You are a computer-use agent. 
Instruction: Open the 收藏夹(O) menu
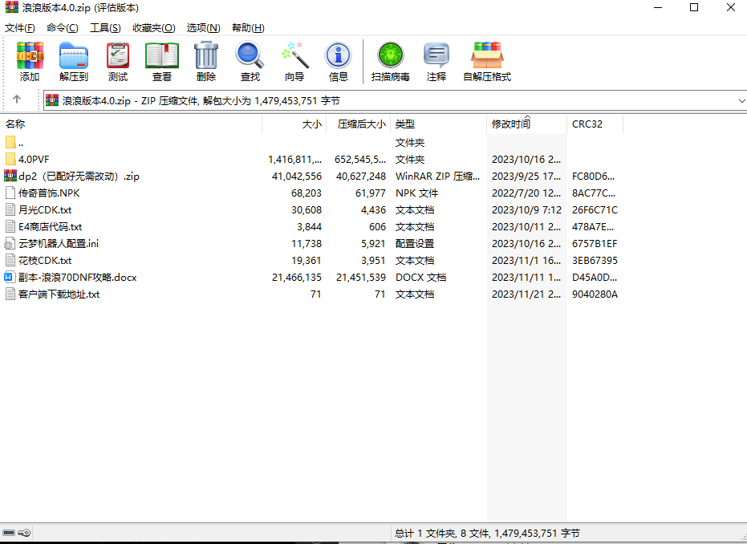pos(153,28)
